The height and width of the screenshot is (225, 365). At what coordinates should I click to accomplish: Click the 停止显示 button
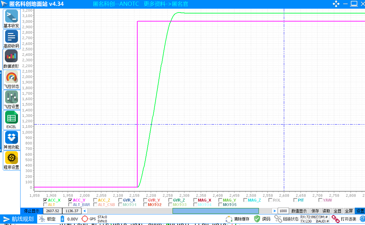(32, 211)
